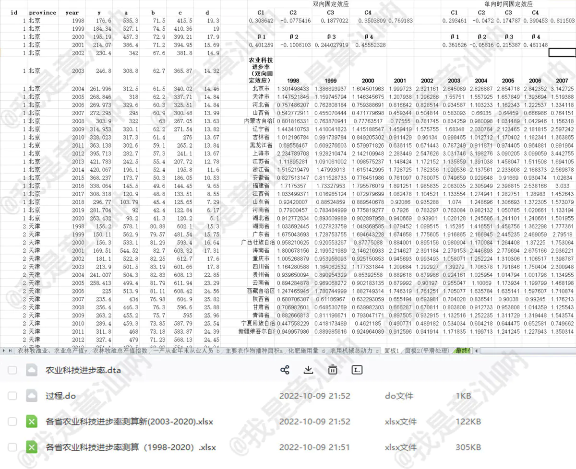Click the cell with value 0.293461
Image resolution: width=576 pixels, height=469 pixels.
coord(454,21)
